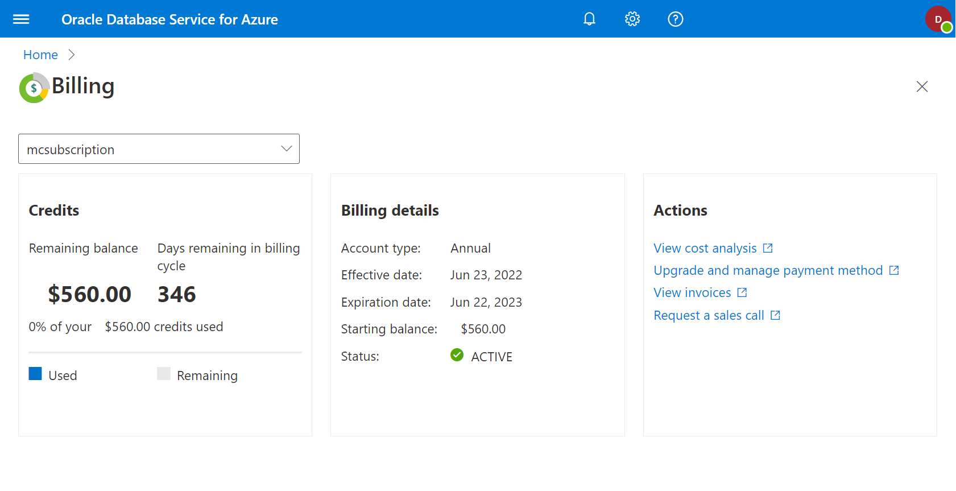This screenshot has width=956, height=491.
Task: Click the breadcrumb chevron after Home
Action: tap(72, 55)
